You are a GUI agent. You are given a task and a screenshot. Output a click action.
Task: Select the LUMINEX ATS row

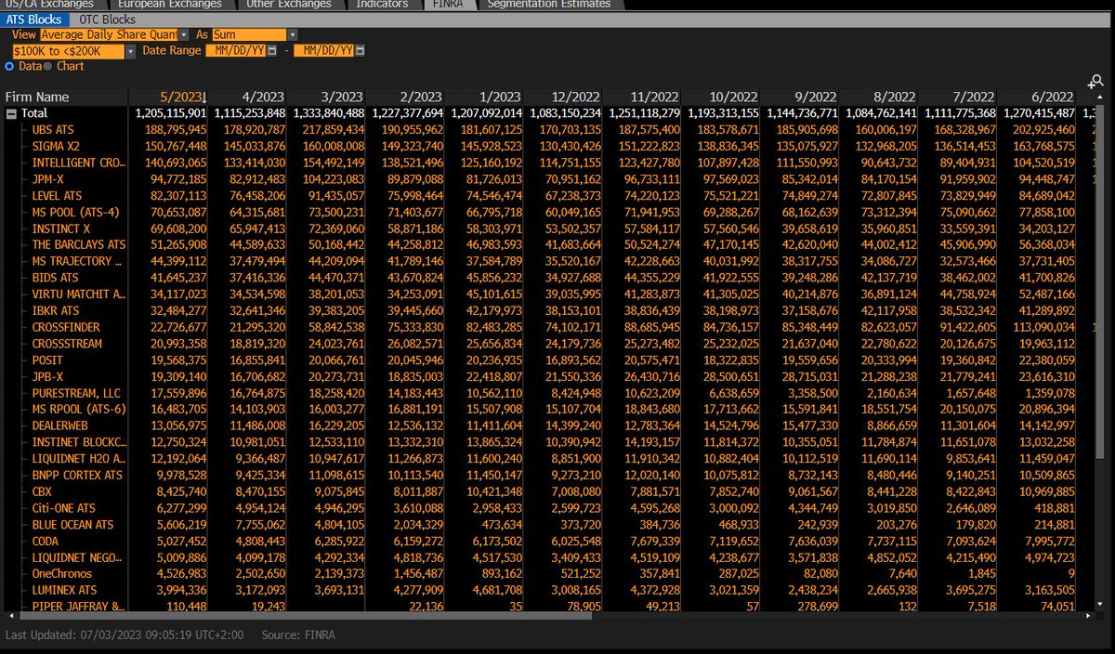[x=64, y=590]
